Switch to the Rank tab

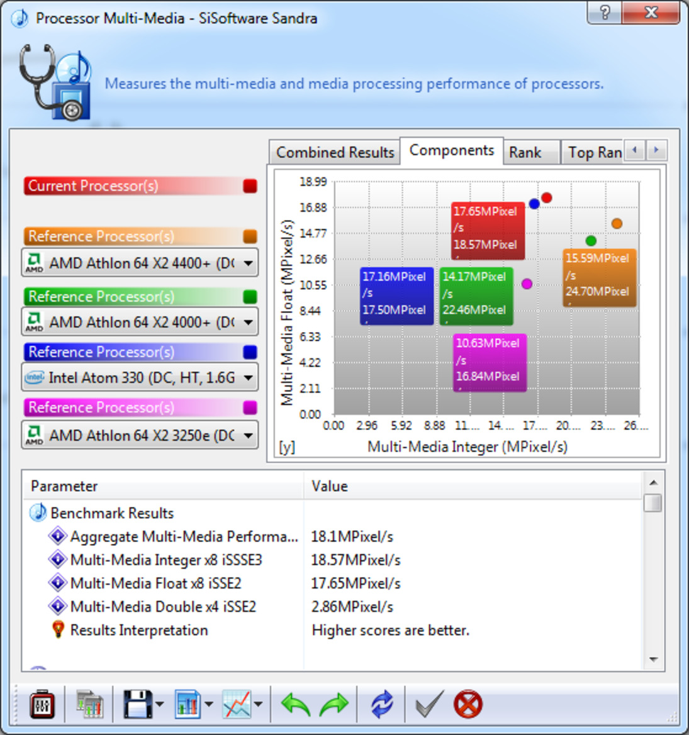tap(532, 152)
